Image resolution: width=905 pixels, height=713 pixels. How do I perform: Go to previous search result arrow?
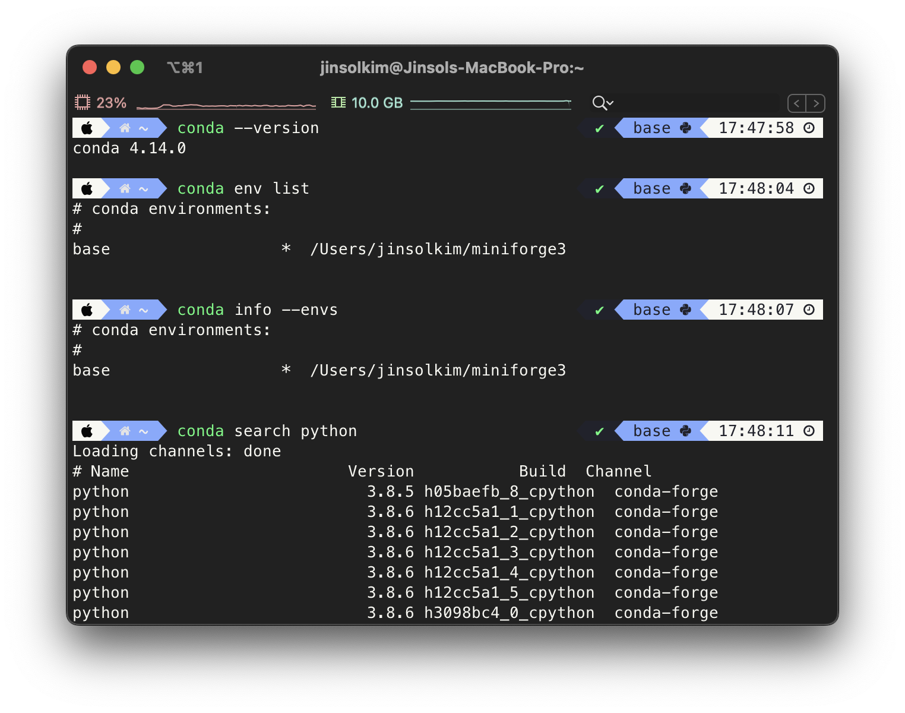pyautogui.click(x=797, y=103)
